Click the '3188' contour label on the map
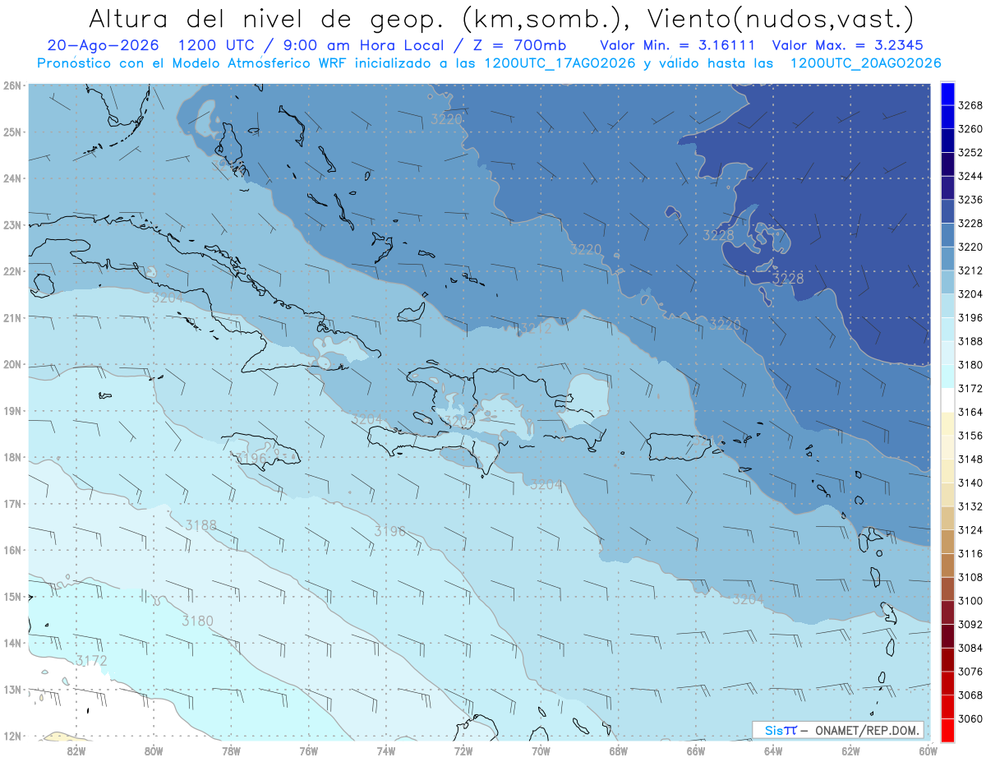This screenshot has width=986, height=762. pos(200,525)
